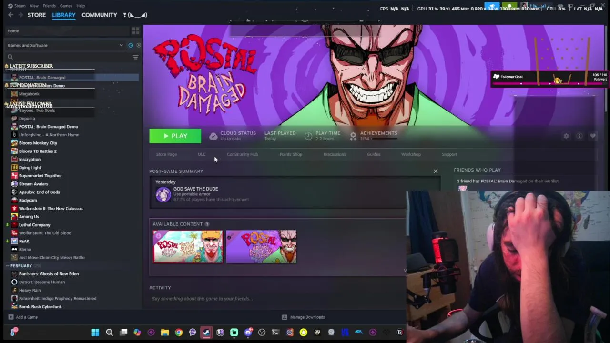The width and height of the screenshot is (610, 343).
Task: Switch library to grid view icon
Action: [135, 31]
